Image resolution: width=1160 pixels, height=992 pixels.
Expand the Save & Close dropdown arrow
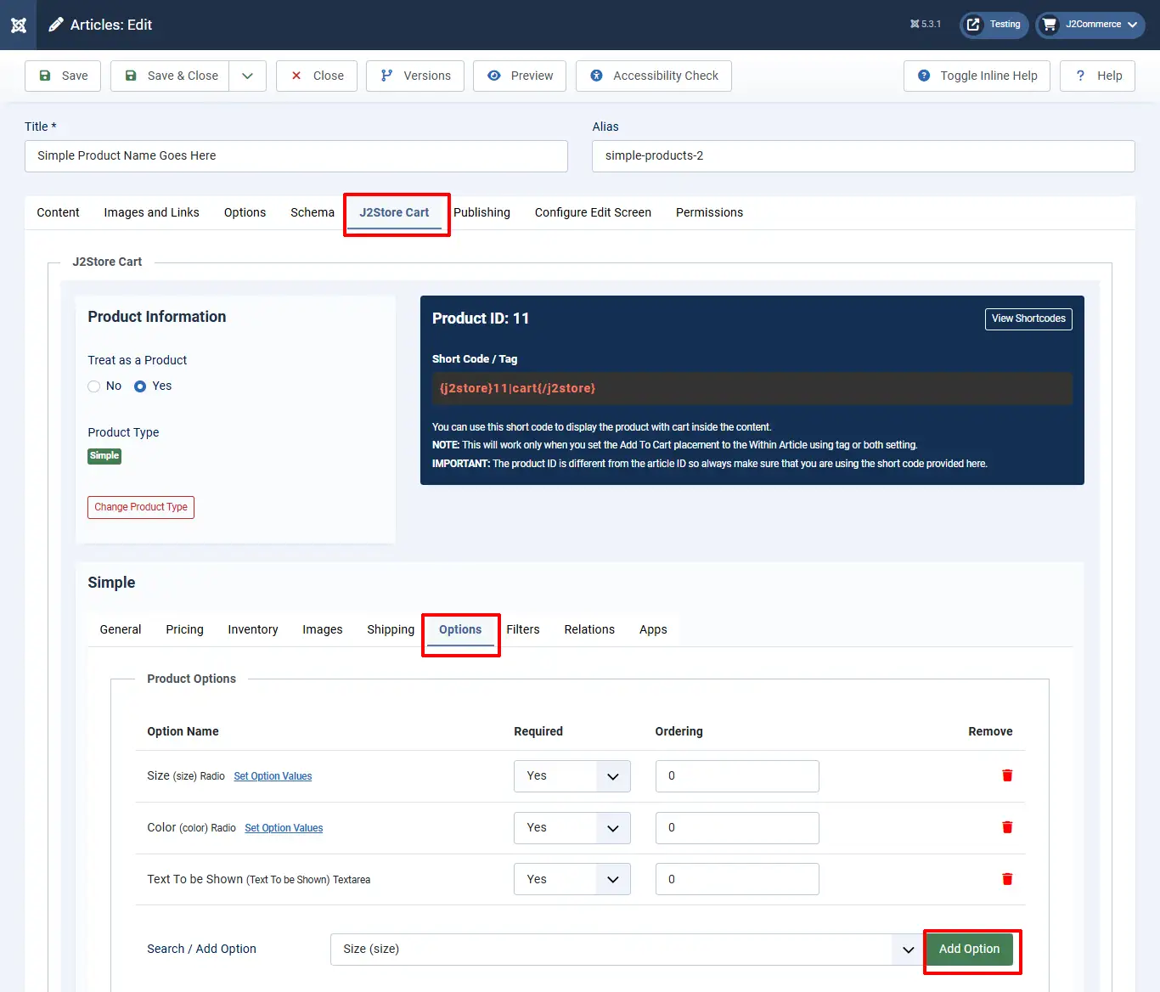247,76
